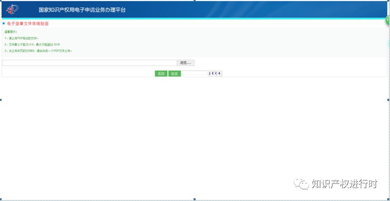Click the 温馨提示 label
390x201 pixels.
pyautogui.click(x=11, y=32)
